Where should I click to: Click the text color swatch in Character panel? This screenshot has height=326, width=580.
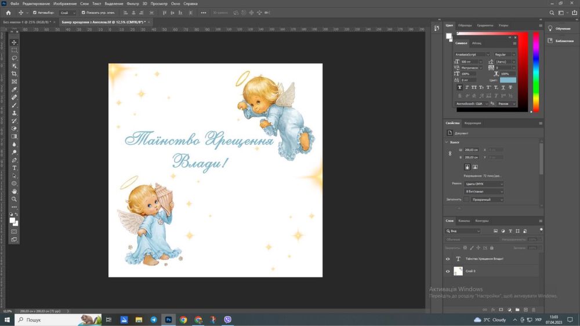pyautogui.click(x=507, y=80)
